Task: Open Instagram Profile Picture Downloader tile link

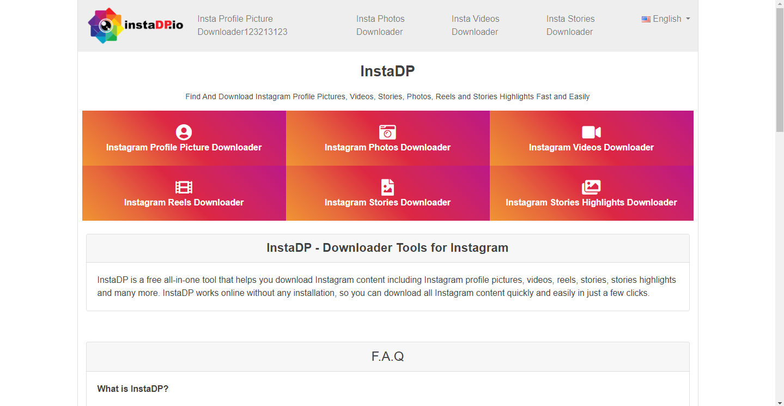Action: 184,138
